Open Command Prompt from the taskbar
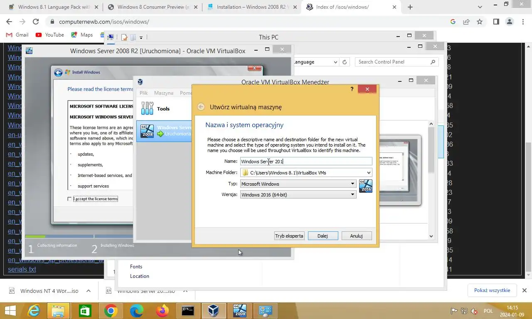Viewport: 532px width, 319px height. pos(188,311)
